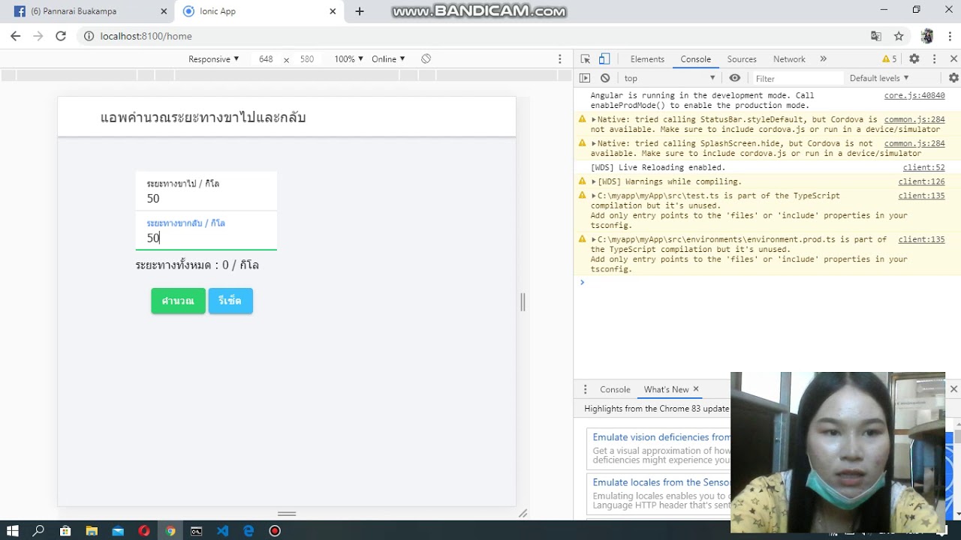Screen dimensions: 961x540
Task: Open the Windows Start menu
Action: [13, 531]
